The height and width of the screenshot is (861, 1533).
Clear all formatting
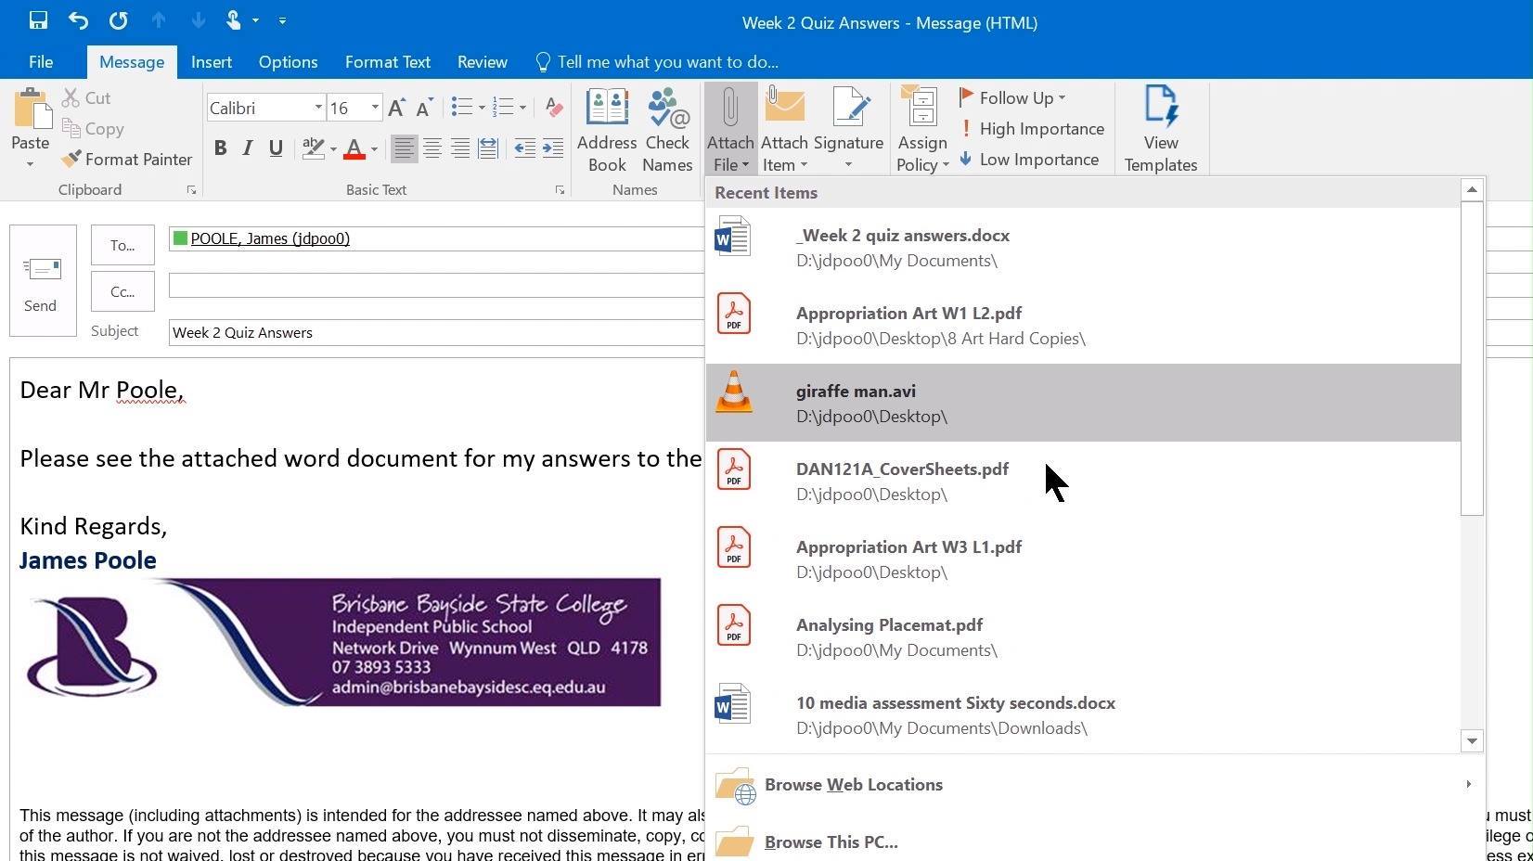click(553, 108)
